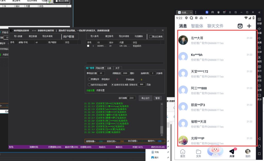Select the 数据检存 radio button
Image resolution: width=264 pixels, height=161 pixels.
point(89,79)
